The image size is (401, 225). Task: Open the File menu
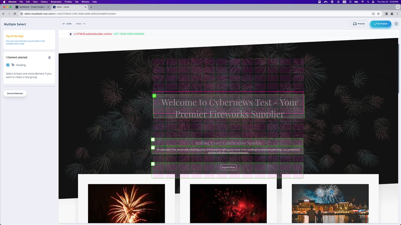[x=21, y=2]
